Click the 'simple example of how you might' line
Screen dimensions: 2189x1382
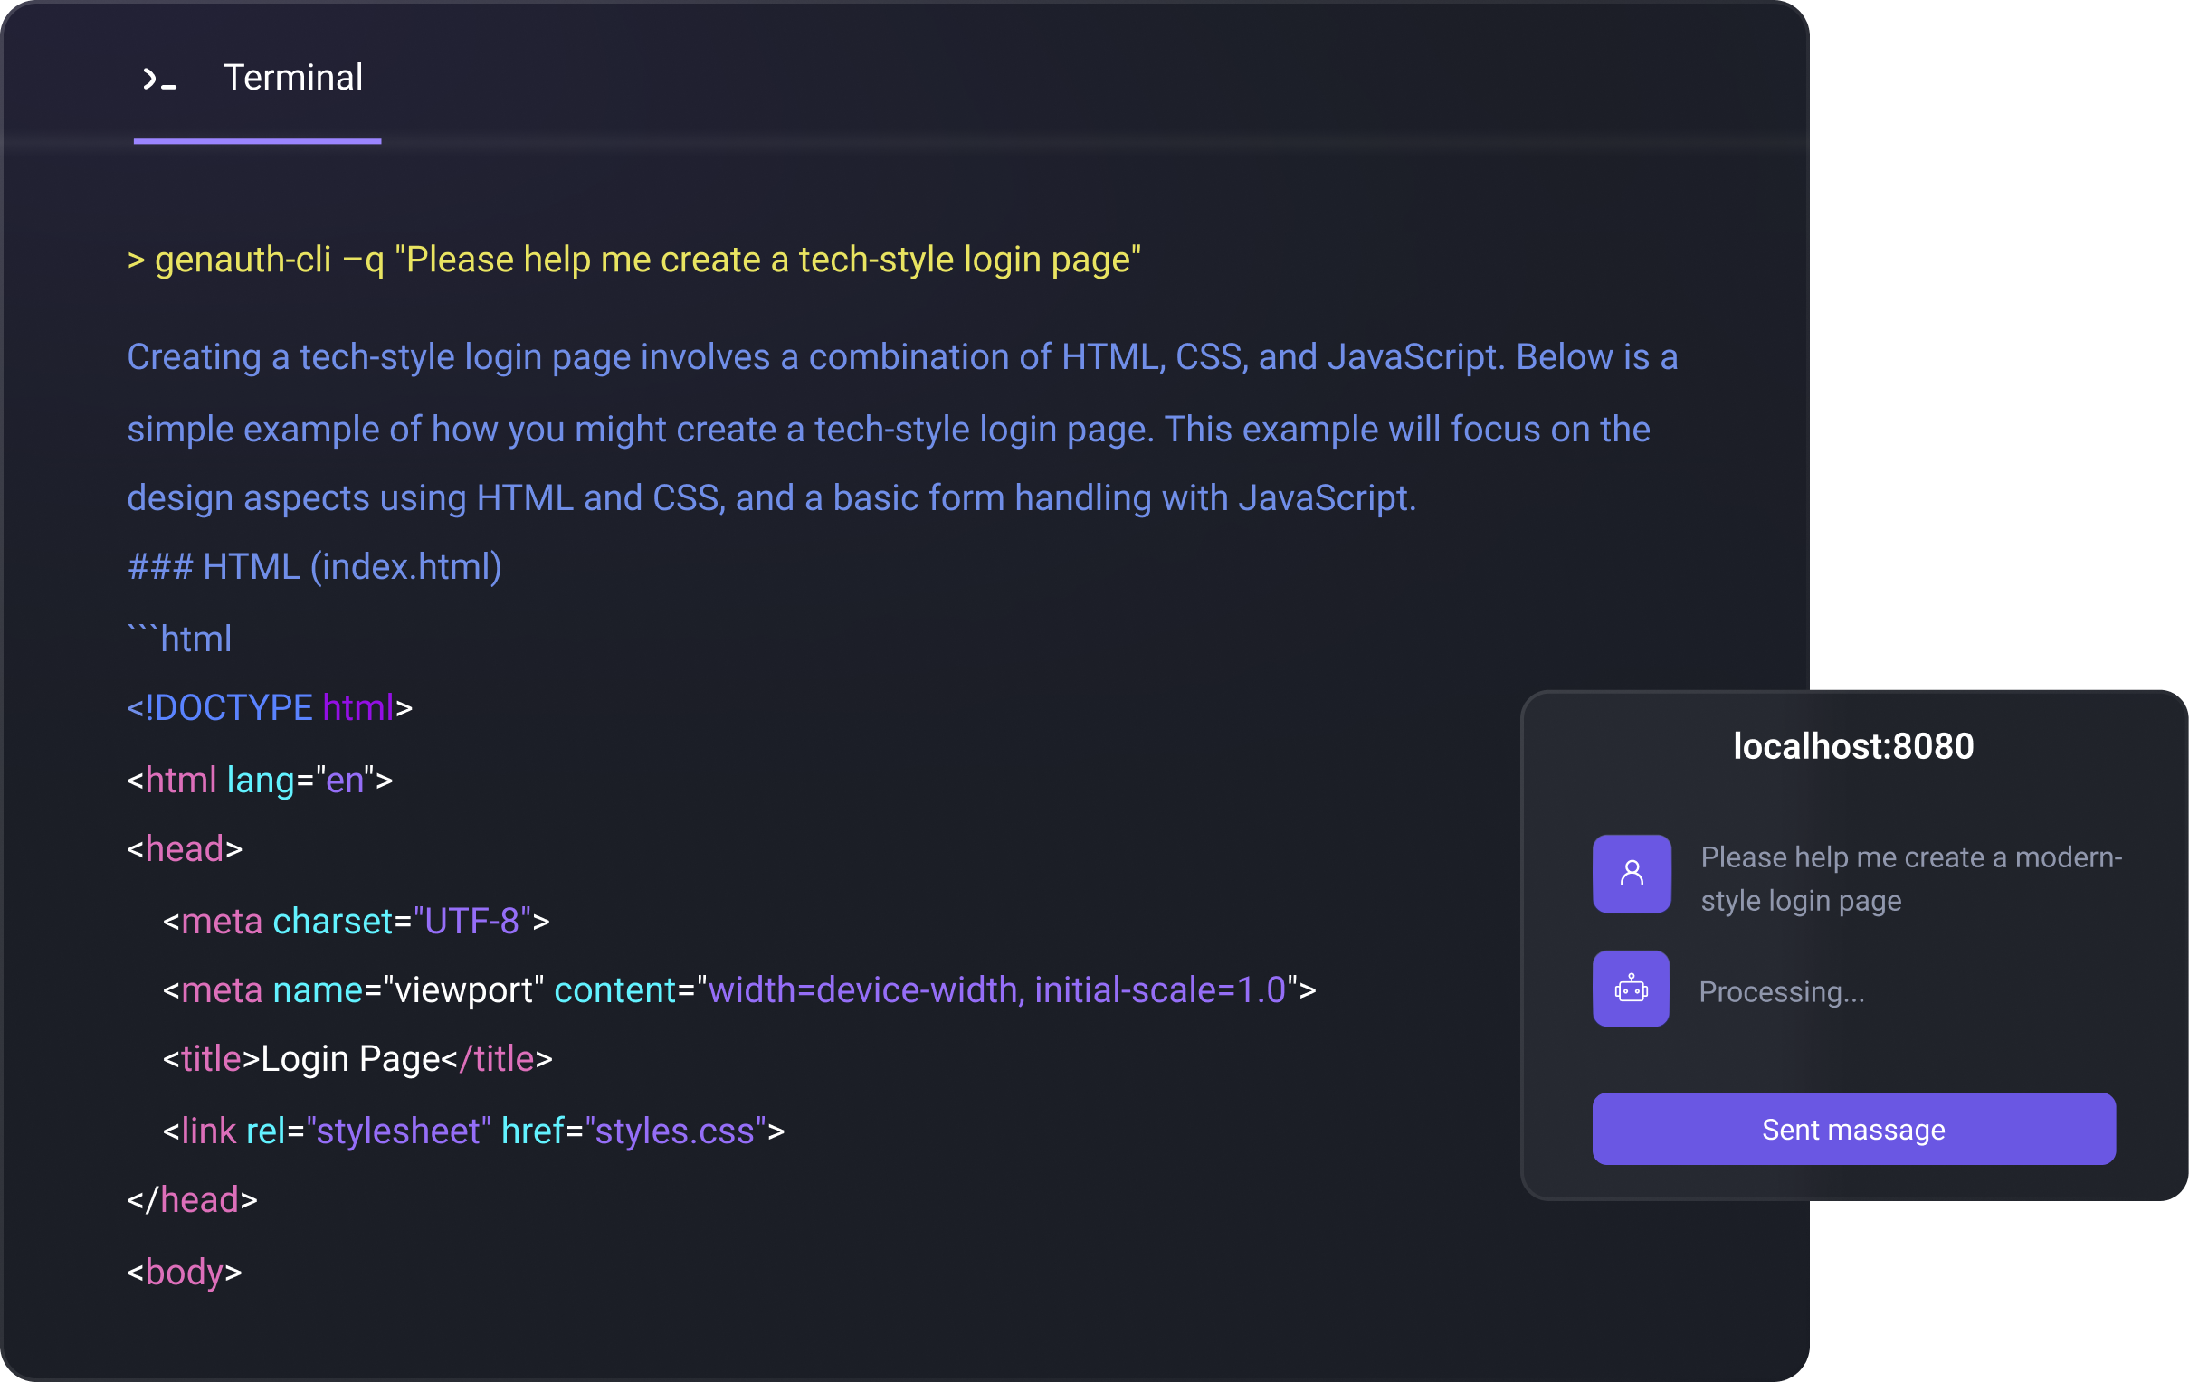click(x=888, y=429)
